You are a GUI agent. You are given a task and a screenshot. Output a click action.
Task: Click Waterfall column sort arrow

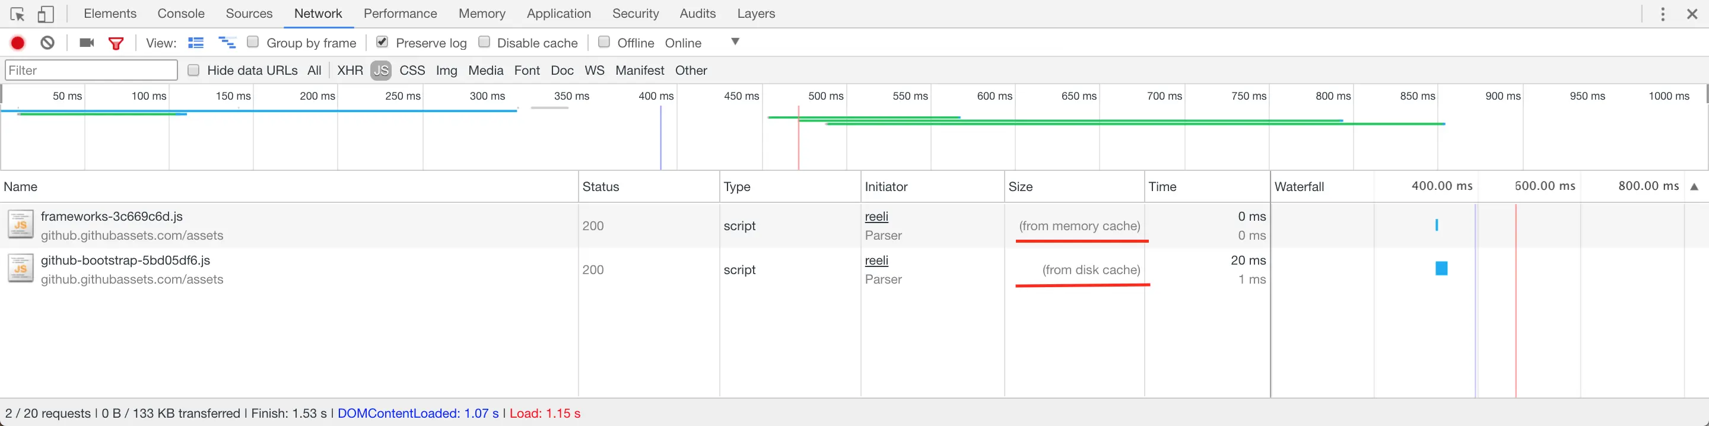click(1694, 186)
